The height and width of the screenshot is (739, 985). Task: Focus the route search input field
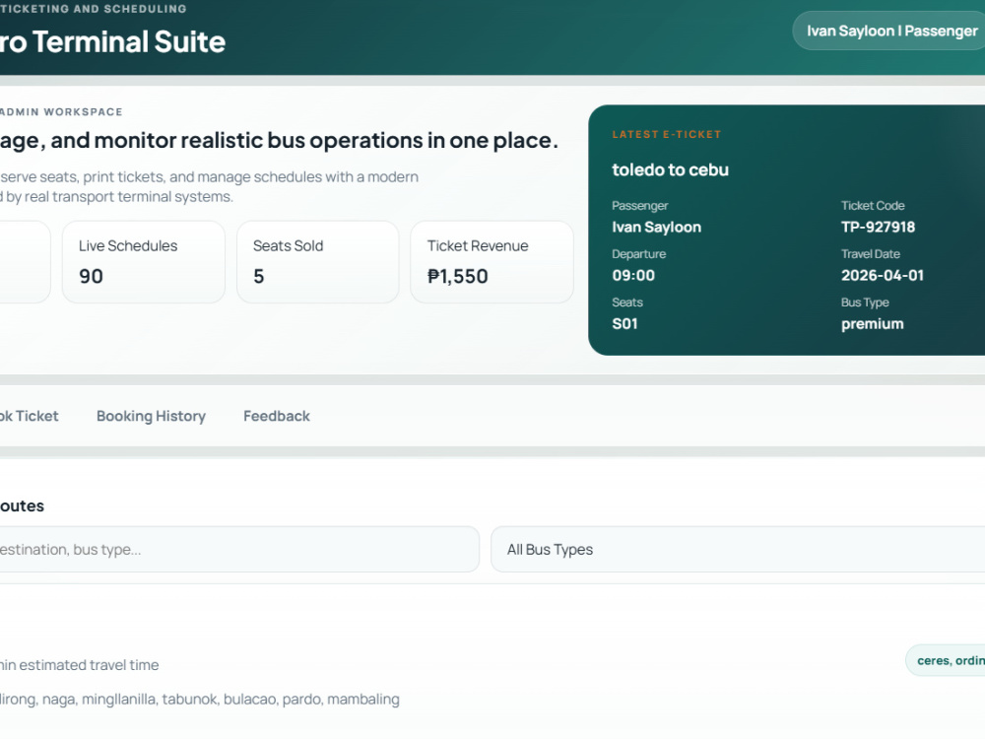pos(239,549)
